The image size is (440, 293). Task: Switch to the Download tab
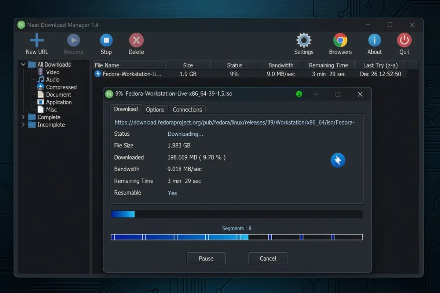126,109
